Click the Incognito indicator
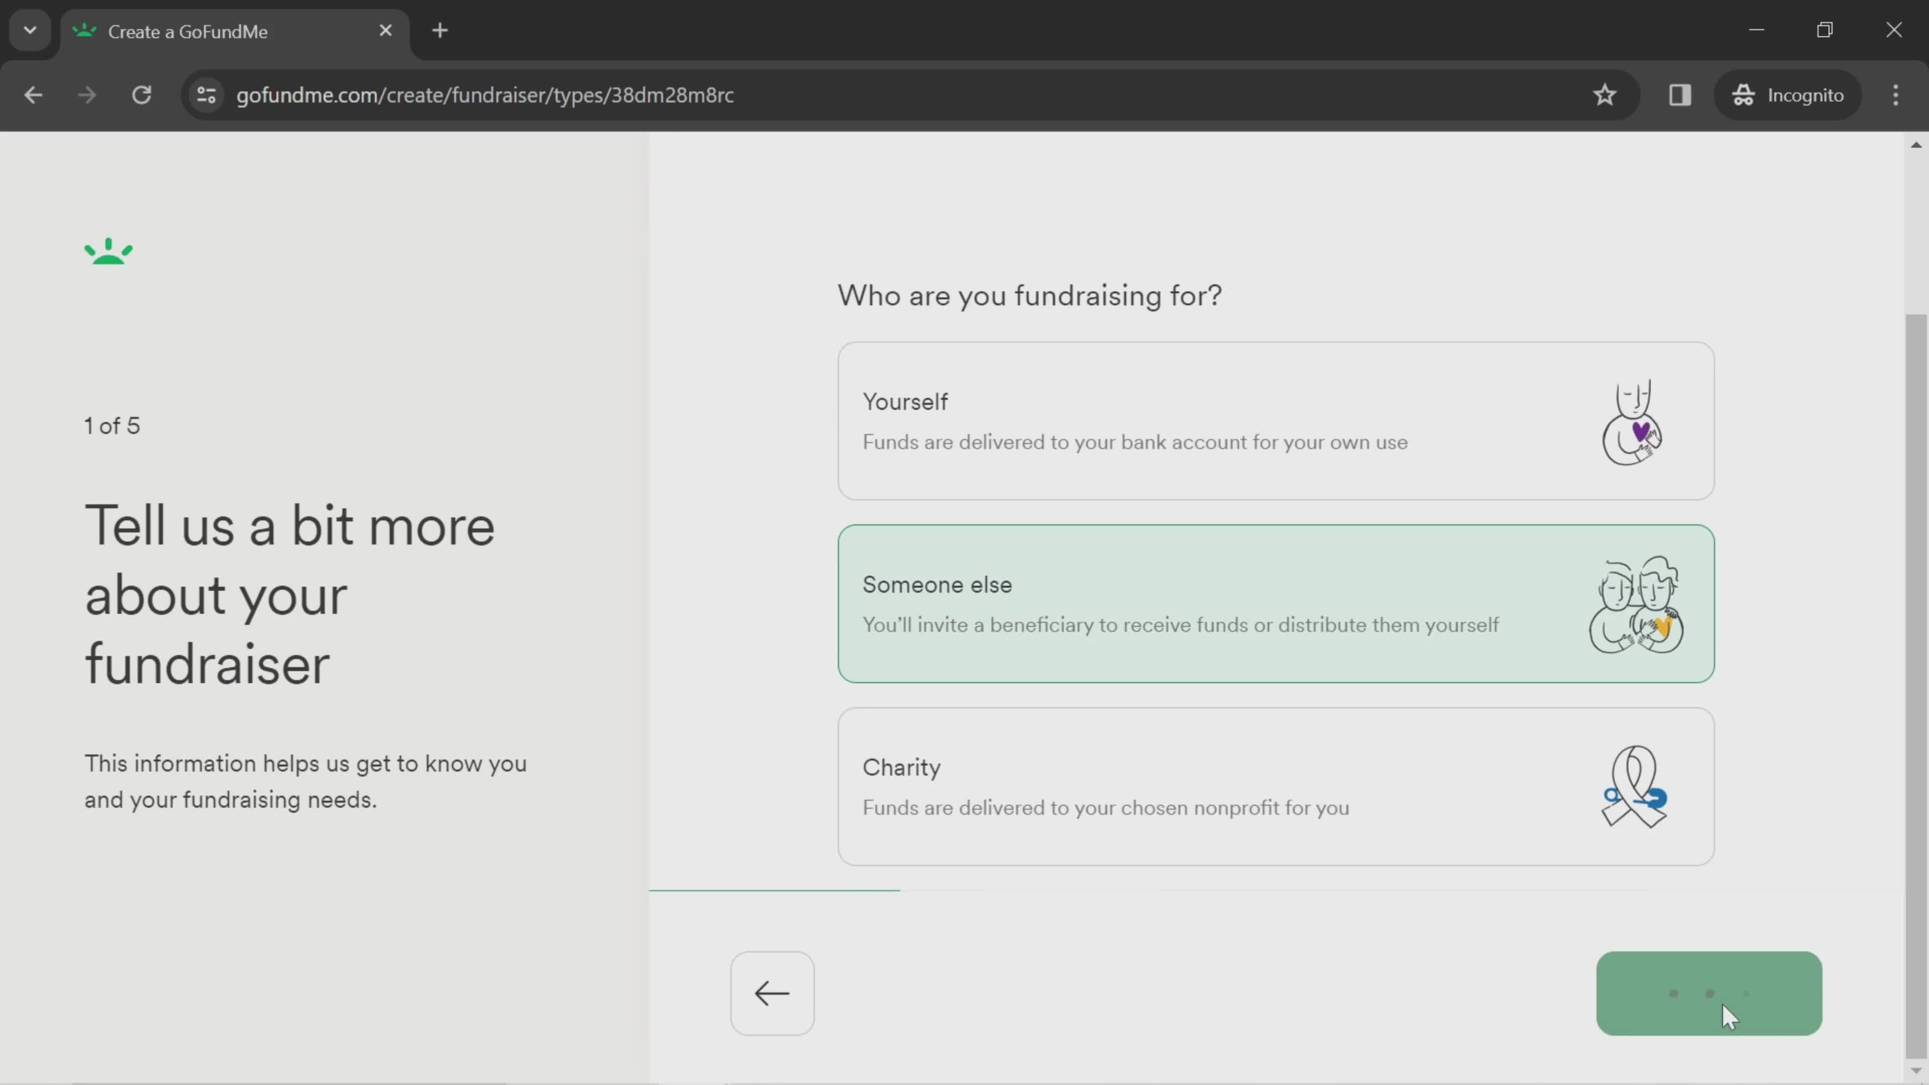Image resolution: width=1929 pixels, height=1085 pixels. [x=1787, y=95]
